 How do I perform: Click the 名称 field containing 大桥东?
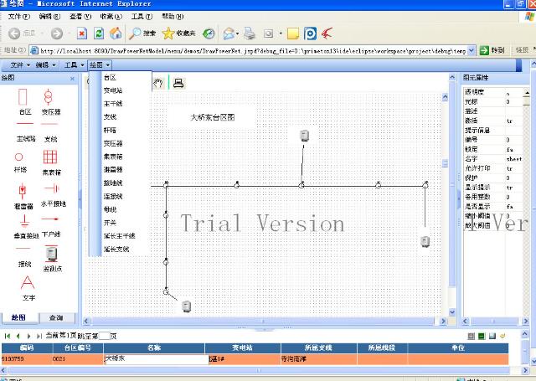click(154, 358)
